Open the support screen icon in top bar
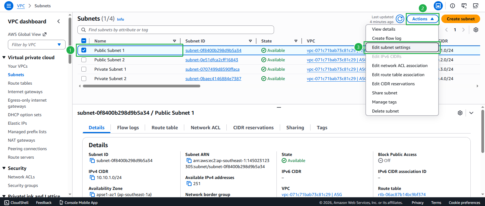The height and width of the screenshot is (206, 485). pyautogui.click(x=464, y=6)
